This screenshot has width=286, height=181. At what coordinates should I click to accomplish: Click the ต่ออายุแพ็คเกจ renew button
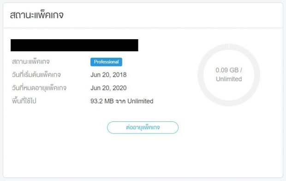coord(143,127)
